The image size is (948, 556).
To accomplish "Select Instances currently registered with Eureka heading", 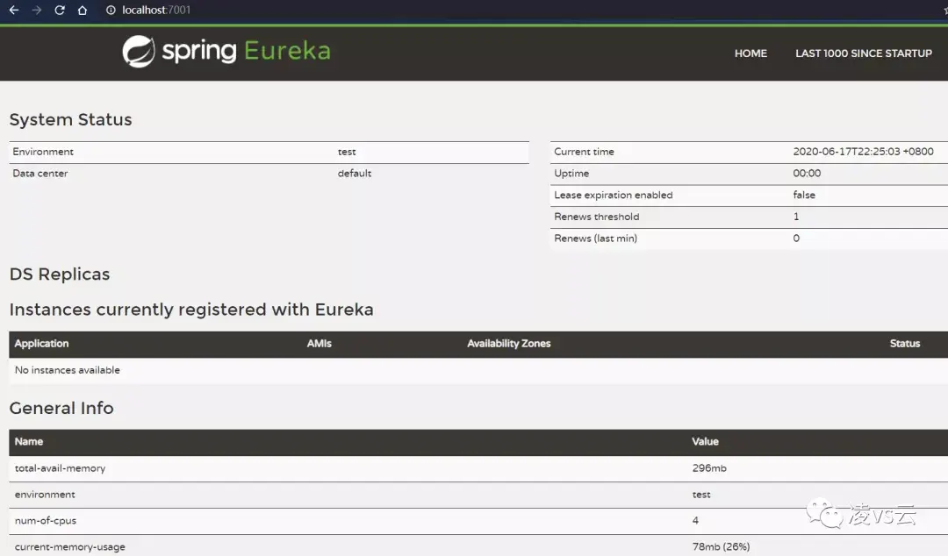I will [191, 310].
